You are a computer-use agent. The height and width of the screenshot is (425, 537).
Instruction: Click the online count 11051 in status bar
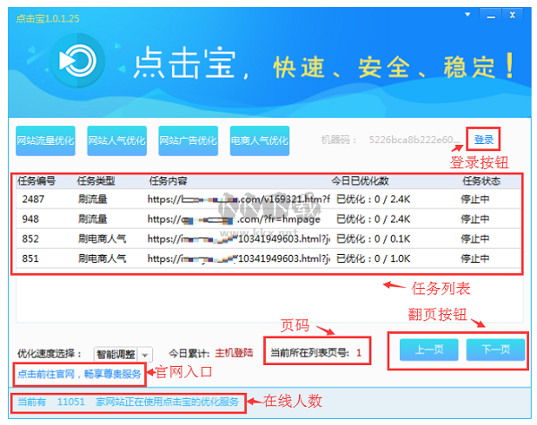[71, 402]
